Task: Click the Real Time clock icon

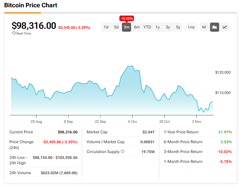Action: click(14, 33)
